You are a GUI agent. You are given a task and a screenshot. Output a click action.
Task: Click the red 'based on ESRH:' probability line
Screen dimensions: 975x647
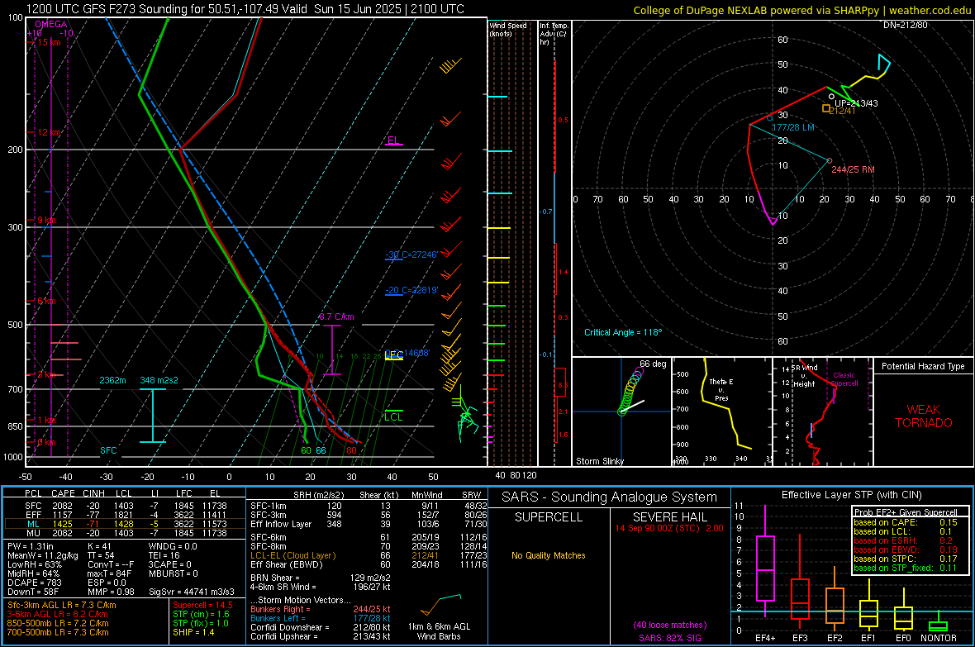(x=906, y=540)
